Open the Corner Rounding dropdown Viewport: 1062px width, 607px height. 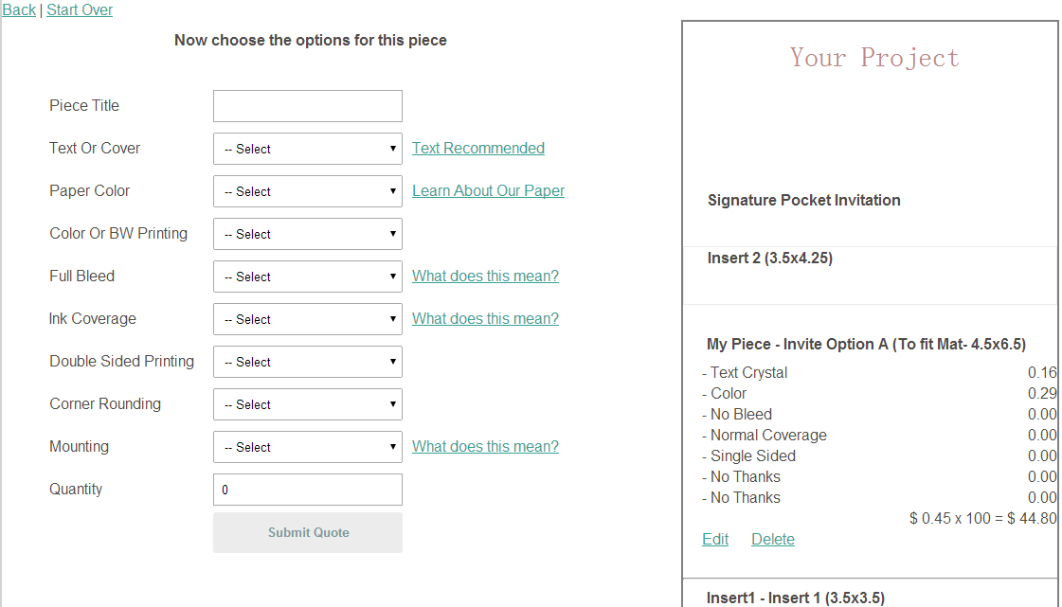click(307, 404)
